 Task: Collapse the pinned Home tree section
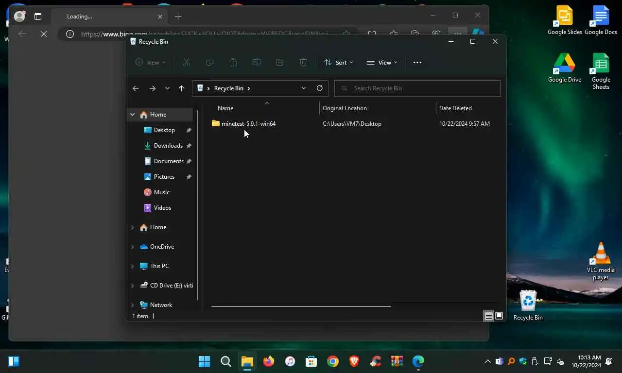pos(132,115)
